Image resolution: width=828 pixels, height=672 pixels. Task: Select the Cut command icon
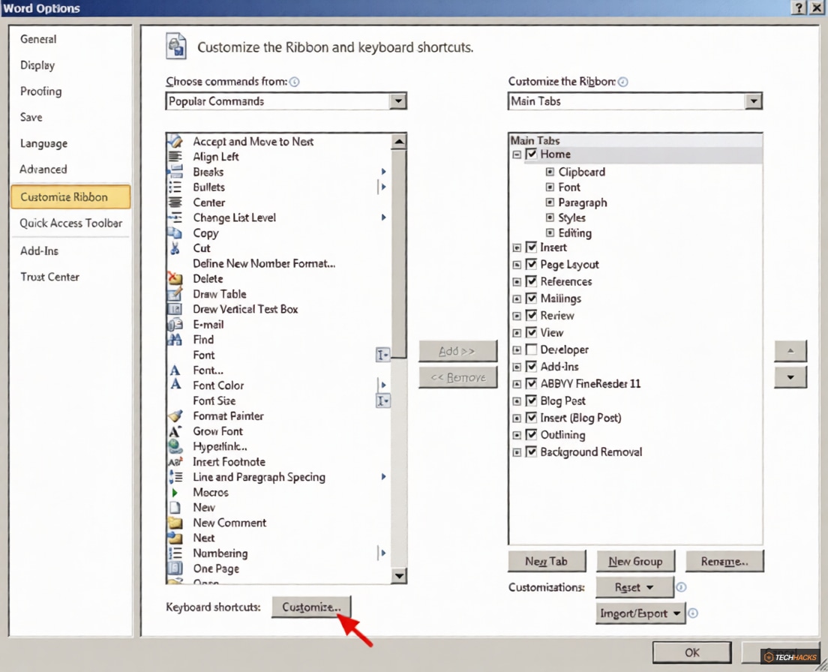point(176,247)
